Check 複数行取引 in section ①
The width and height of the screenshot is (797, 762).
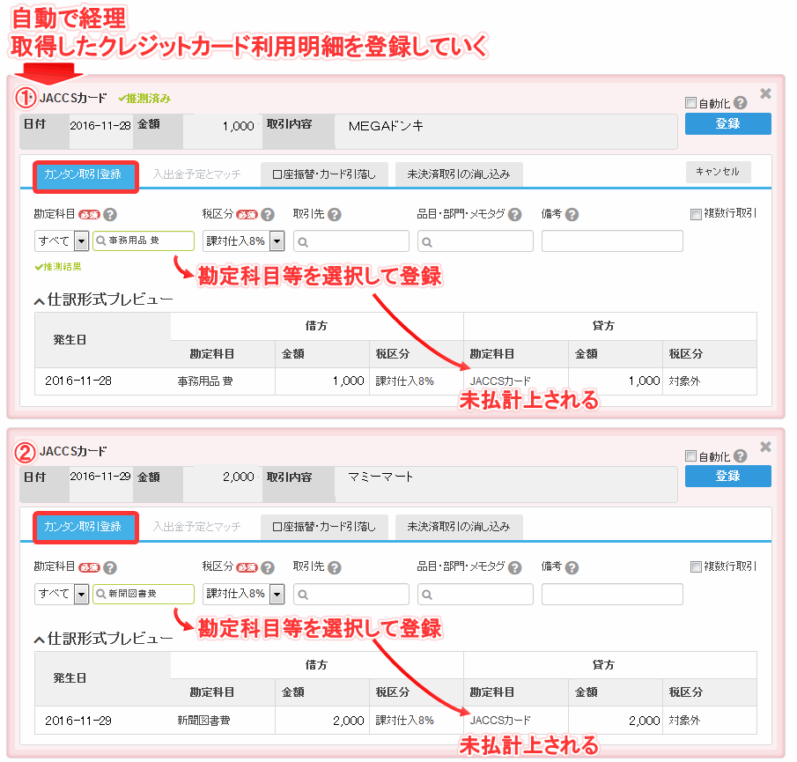click(695, 213)
